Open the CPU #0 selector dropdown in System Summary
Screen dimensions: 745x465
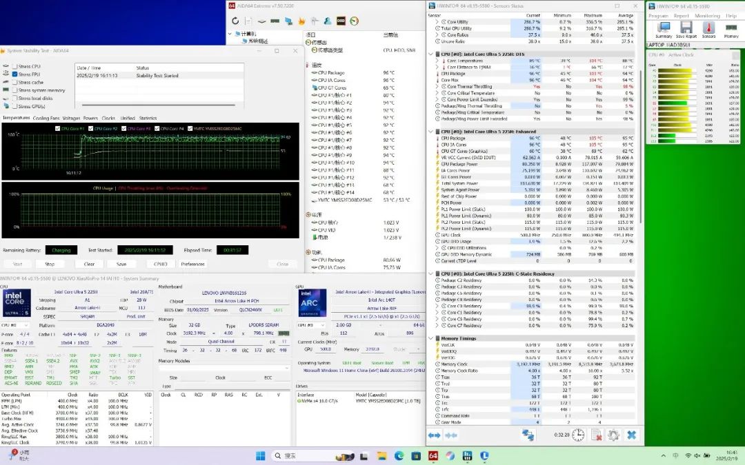[14, 325]
